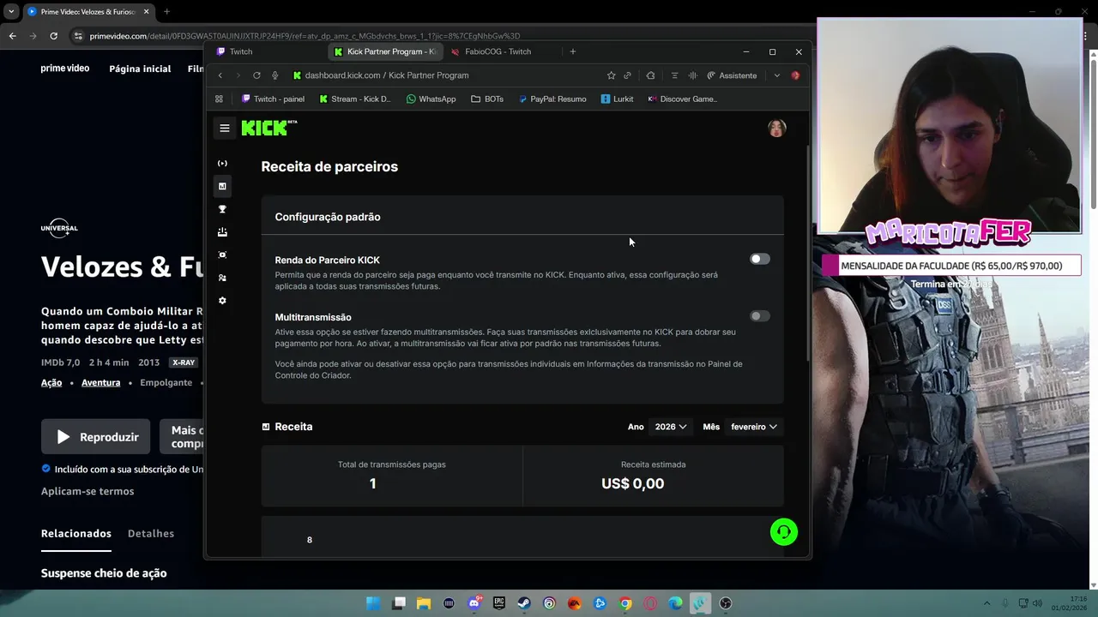The height and width of the screenshot is (617, 1098).
Task: Open the apps grid icon in bookmarks bar
Action: (219, 99)
